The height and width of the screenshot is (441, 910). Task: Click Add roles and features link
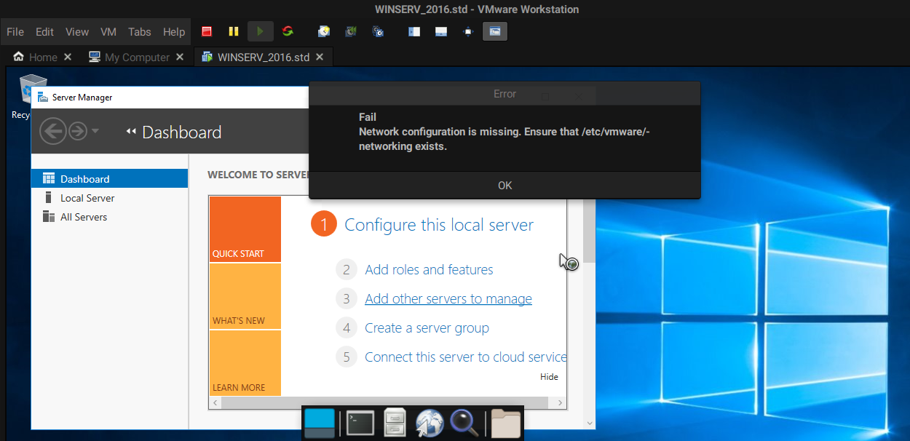[429, 270]
